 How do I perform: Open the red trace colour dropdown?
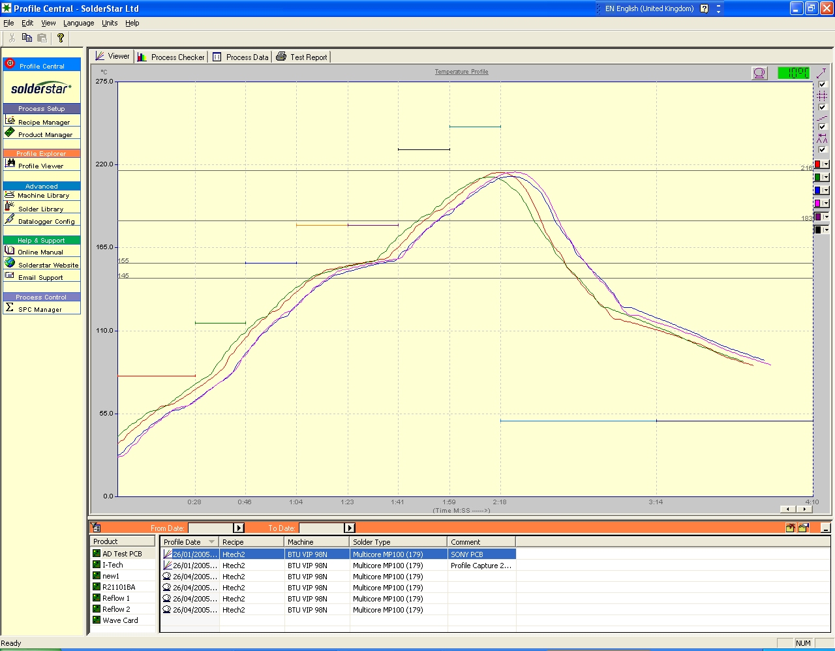tap(826, 164)
